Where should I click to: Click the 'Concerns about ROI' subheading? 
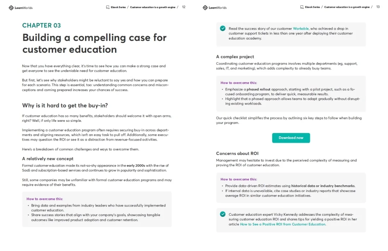click(237, 153)
